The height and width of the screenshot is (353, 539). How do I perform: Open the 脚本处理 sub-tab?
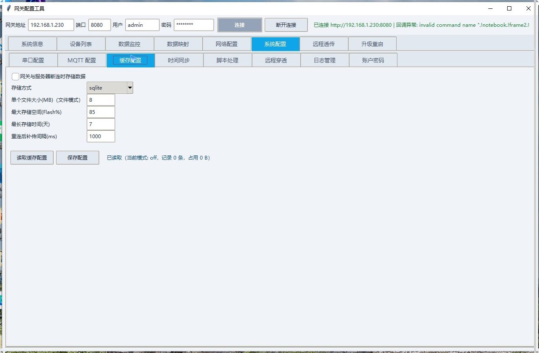(x=227, y=60)
